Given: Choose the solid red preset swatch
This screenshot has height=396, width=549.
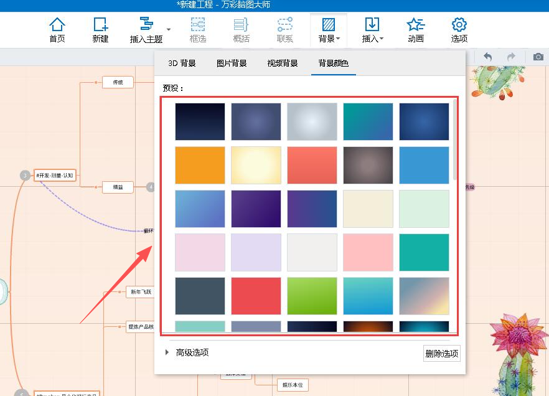Looking at the screenshot, I should (x=256, y=296).
